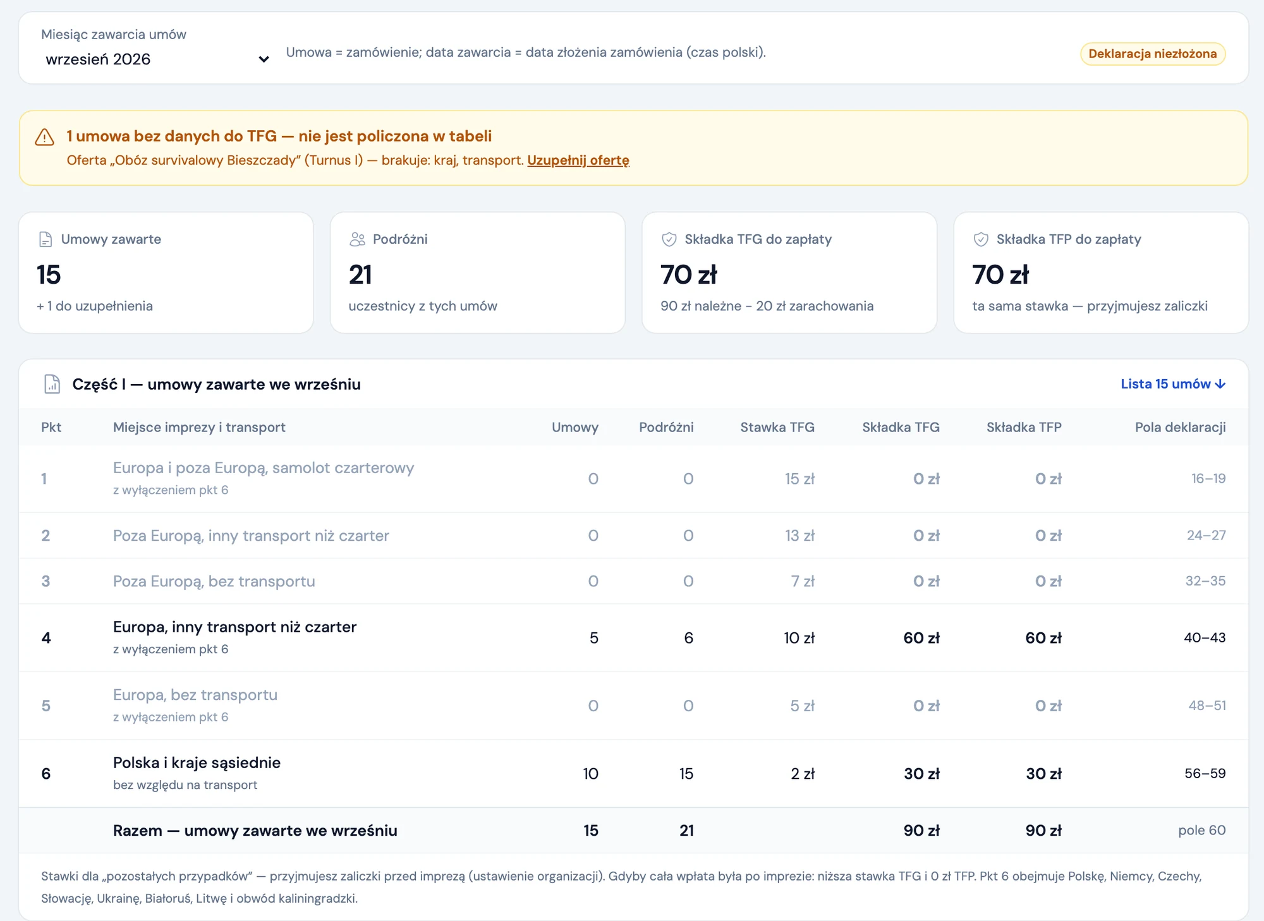1264x921 pixels.
Task: Click declaration fields "56–59" in row 6
Action: 1205,774
